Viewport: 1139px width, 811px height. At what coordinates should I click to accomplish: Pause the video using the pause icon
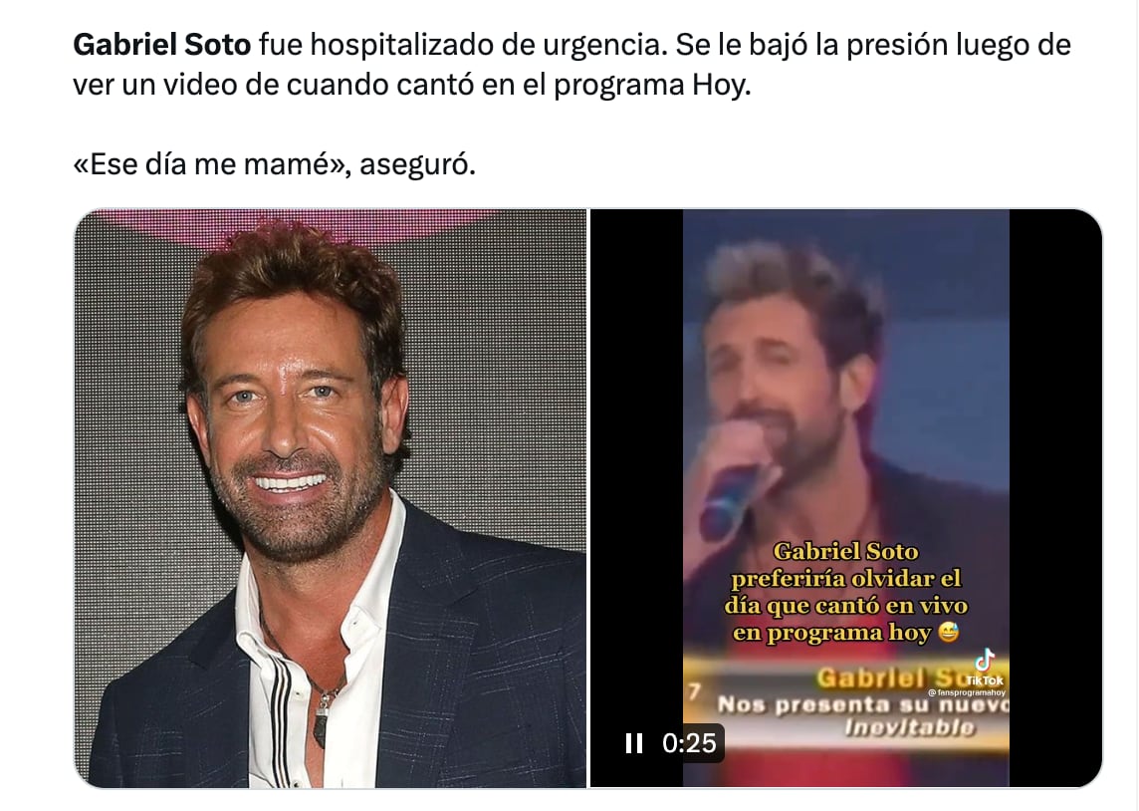[634, 742]
